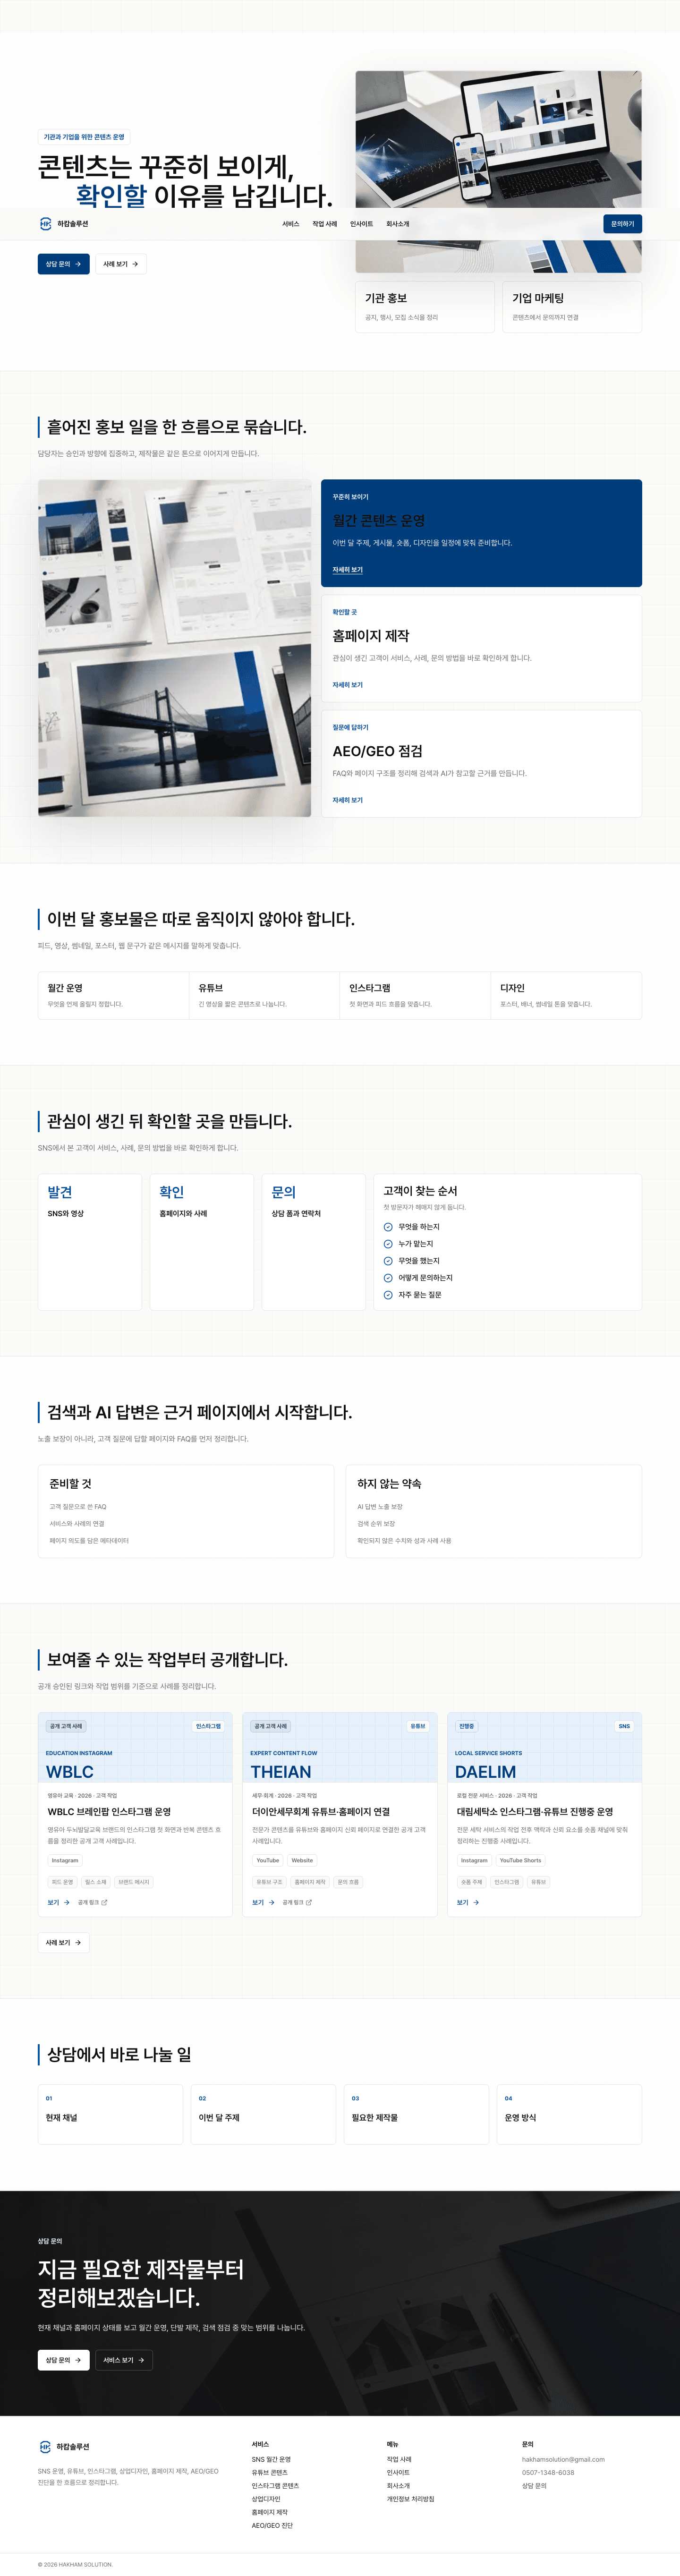This screenshot has width=680, height=2576.
Task: Select the 유튜브 card in 홍보물 section
Action: point(264,995)
